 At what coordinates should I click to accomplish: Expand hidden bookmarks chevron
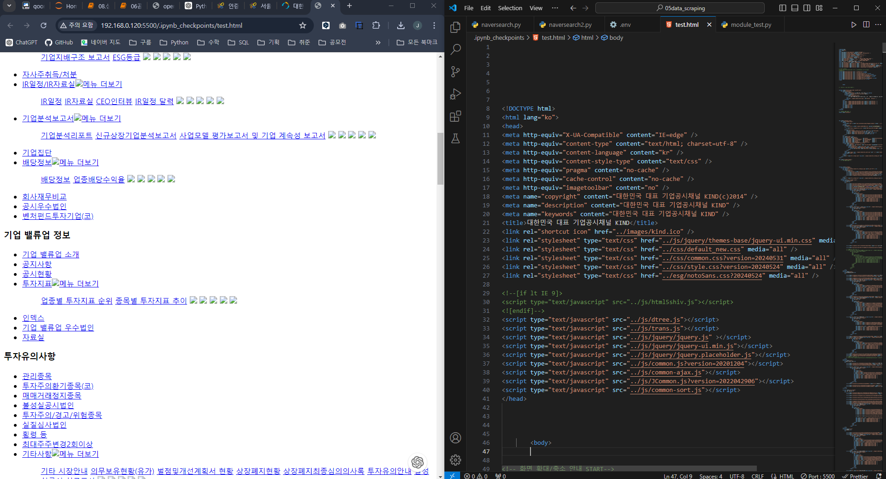point(378,42)
